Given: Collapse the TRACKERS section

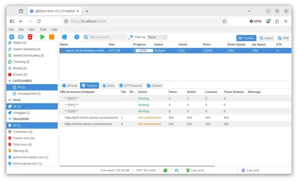Looking at the screenshot, I should [x=10, y=119].
